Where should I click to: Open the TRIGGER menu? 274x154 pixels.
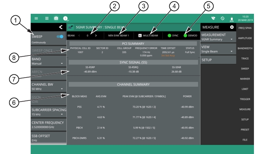[x=245, y=99]
